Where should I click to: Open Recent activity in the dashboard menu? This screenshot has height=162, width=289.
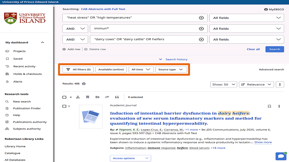(24, 66)
